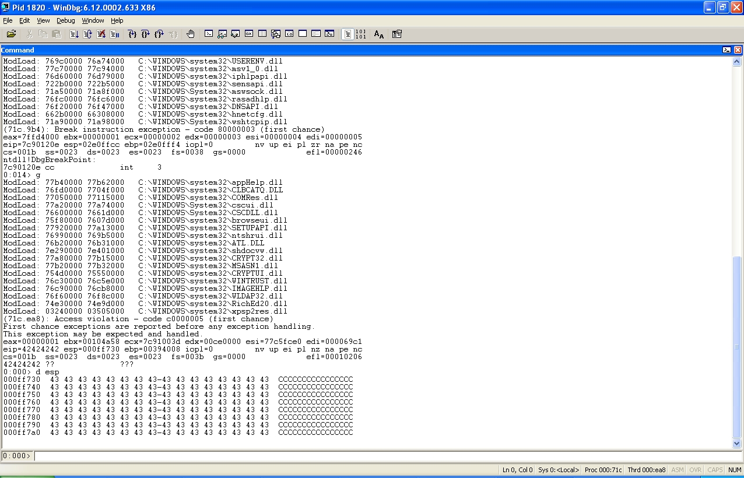The width and height of the screenshot is (744, 478).
Task: Open the Font settings icon
Action: 379,34
